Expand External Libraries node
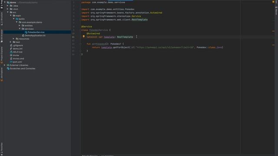278x156 pixels. point(5,65)
